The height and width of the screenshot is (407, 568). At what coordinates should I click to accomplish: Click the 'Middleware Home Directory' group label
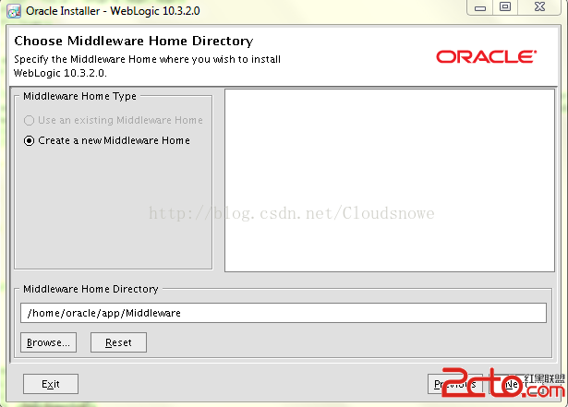[91, 289]
